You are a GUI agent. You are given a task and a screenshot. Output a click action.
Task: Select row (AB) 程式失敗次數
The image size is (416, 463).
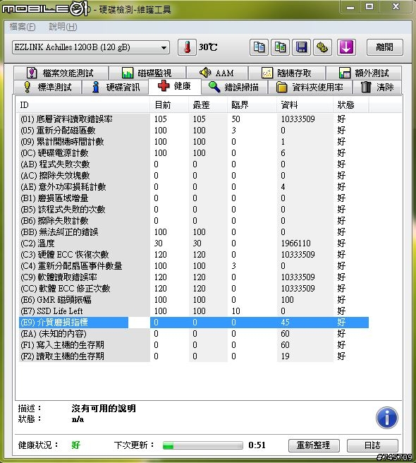click(194, 164)
